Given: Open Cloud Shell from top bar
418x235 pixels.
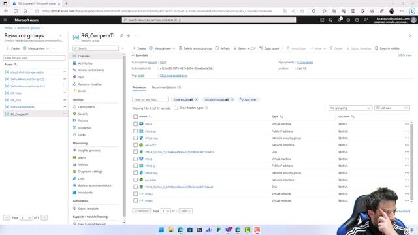Looking at the screenshot, I should pos(322,20).
